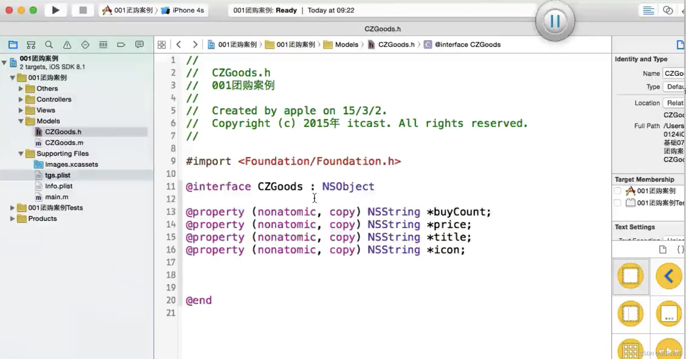Image resolution: width=686 pixels, height=359 pixels.
Task: Open the Symbol navigator icon
Action: pos(31,45)
